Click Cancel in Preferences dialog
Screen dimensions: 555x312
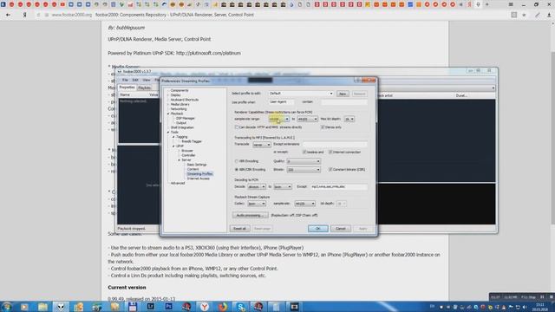pos(341,229)
